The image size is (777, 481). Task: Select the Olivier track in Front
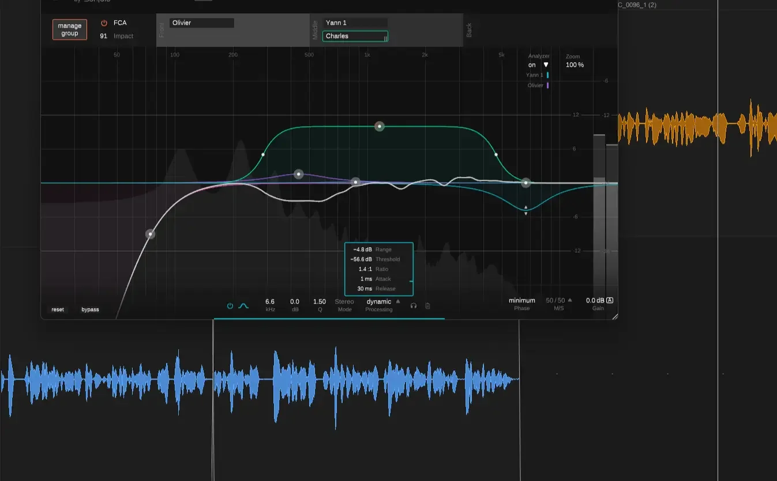(x=202, y=23)
